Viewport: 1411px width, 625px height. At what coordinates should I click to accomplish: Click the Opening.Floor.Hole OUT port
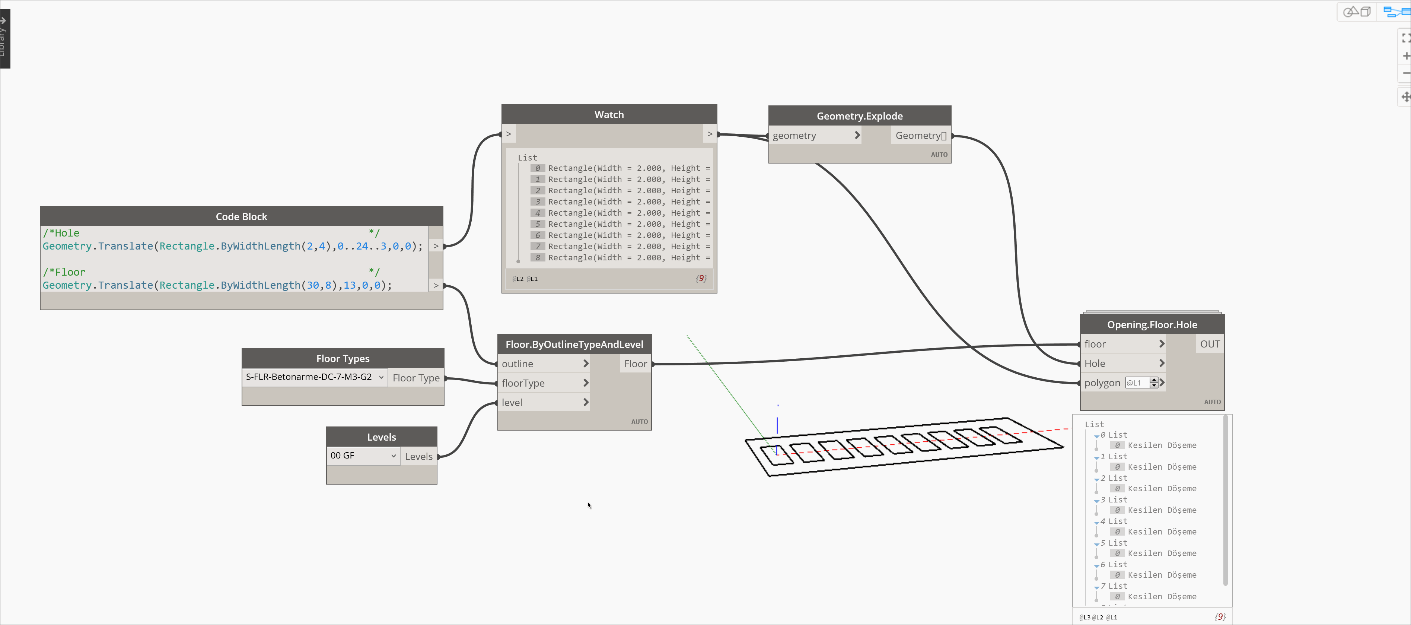coord(1210,344)
